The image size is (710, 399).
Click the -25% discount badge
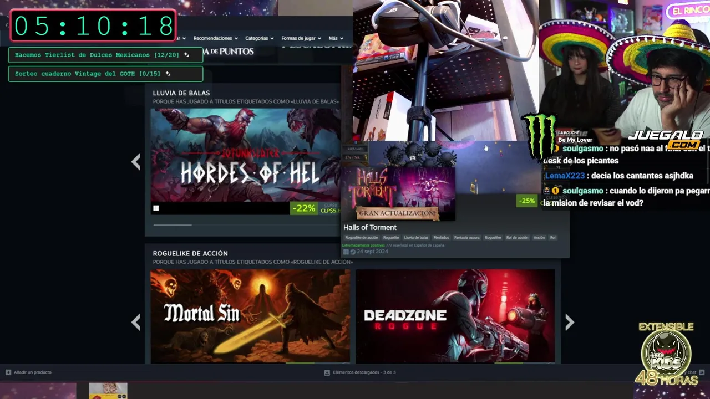(526, 201)
